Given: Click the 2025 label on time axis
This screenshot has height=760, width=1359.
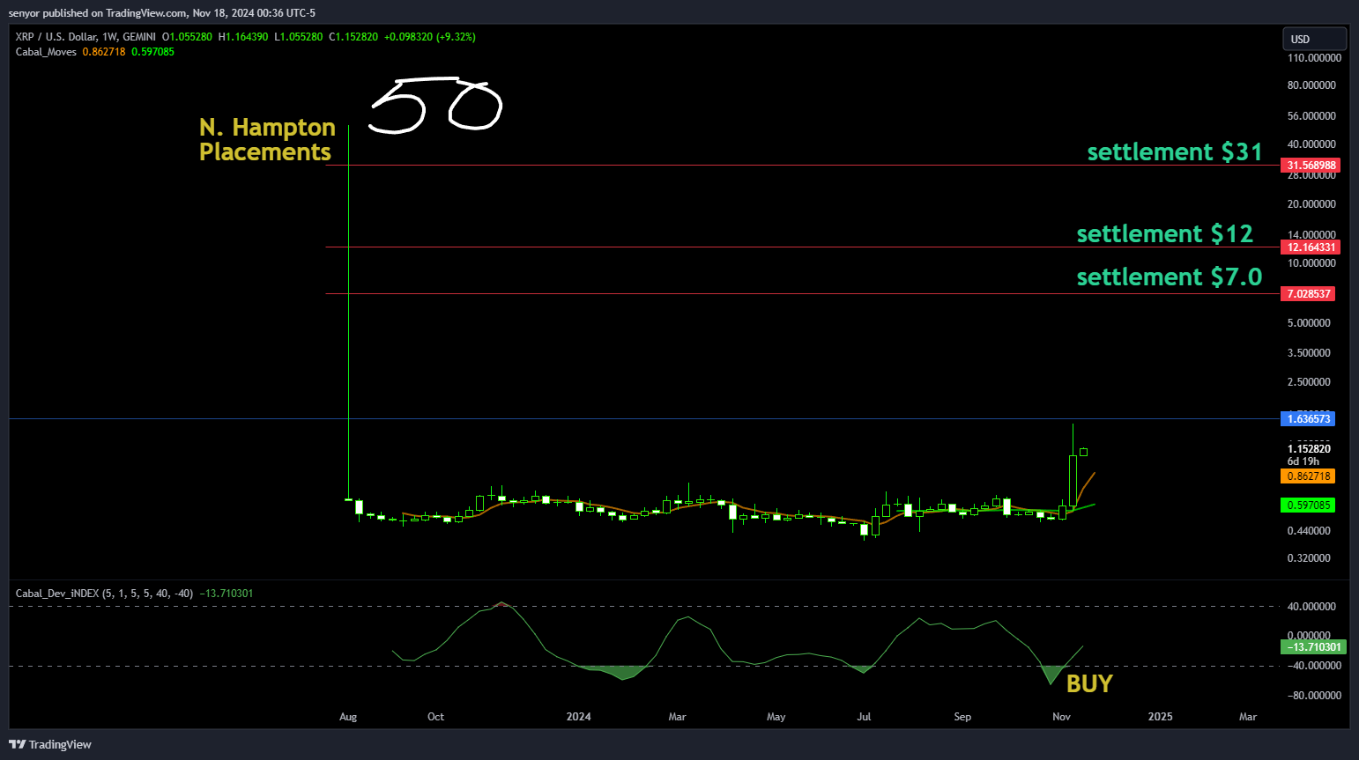Looking at the screenshot, I should click(1160, 717).
